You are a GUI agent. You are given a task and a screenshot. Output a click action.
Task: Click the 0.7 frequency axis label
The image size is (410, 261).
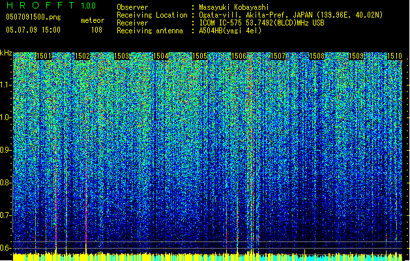click(x=5, y=215)
